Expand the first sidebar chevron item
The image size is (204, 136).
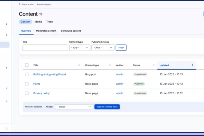pos(7,24)
